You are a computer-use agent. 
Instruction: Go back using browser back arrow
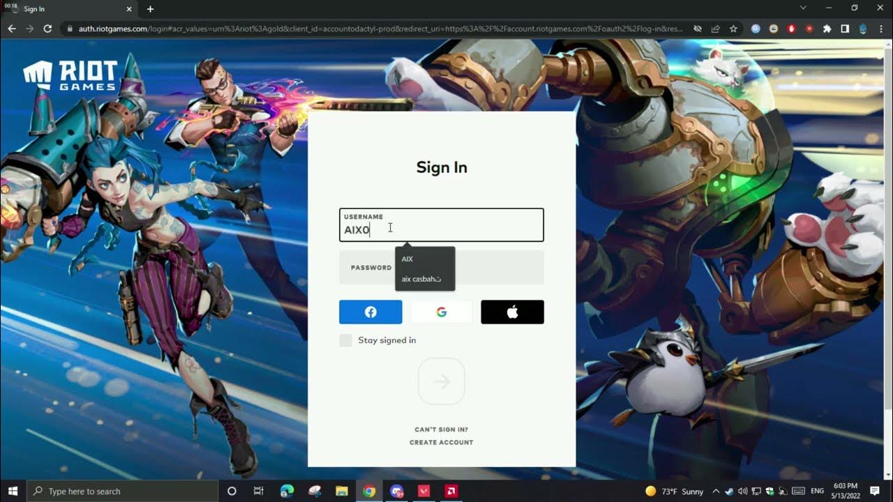click(x=11, y=29)
